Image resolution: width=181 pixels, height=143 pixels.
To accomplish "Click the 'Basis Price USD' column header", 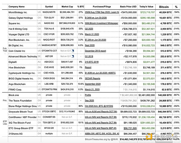I will [x=128, y=7].
